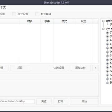Click 打开 to open output folder

coord(61,101)
